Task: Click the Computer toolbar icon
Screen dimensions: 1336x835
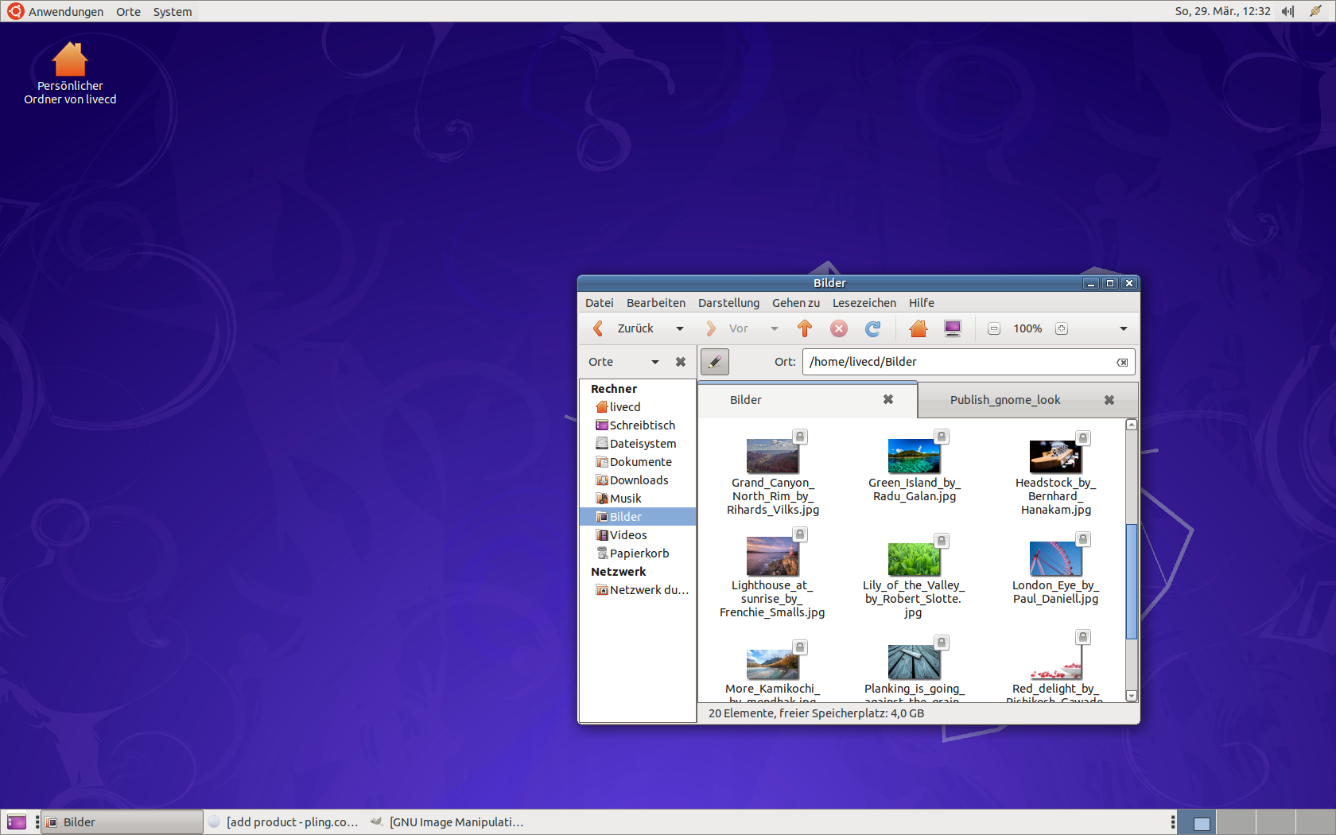Action: tap(953, 328)
